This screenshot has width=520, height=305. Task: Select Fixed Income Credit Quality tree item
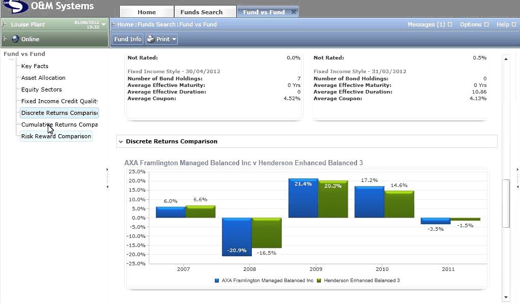59,101
